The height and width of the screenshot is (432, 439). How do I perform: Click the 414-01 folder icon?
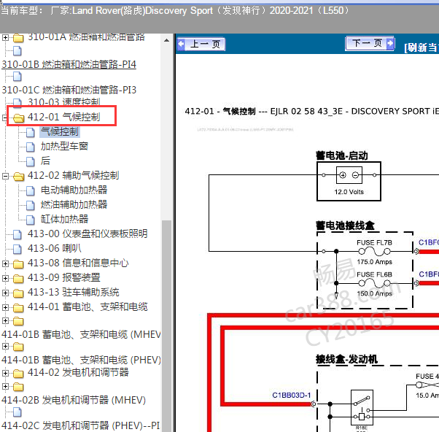coord(18,308)
